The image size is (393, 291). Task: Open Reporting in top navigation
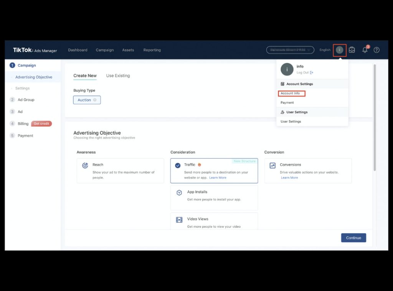152,50
